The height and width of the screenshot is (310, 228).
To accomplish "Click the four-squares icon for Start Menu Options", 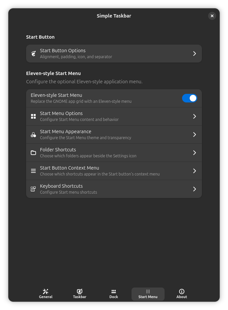I will pyautogui.click(x=33, y=116).
